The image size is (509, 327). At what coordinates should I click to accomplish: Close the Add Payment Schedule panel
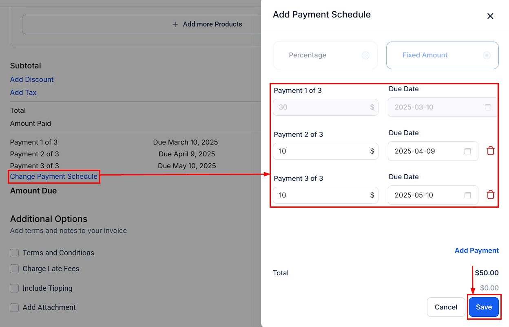(490, 16)
